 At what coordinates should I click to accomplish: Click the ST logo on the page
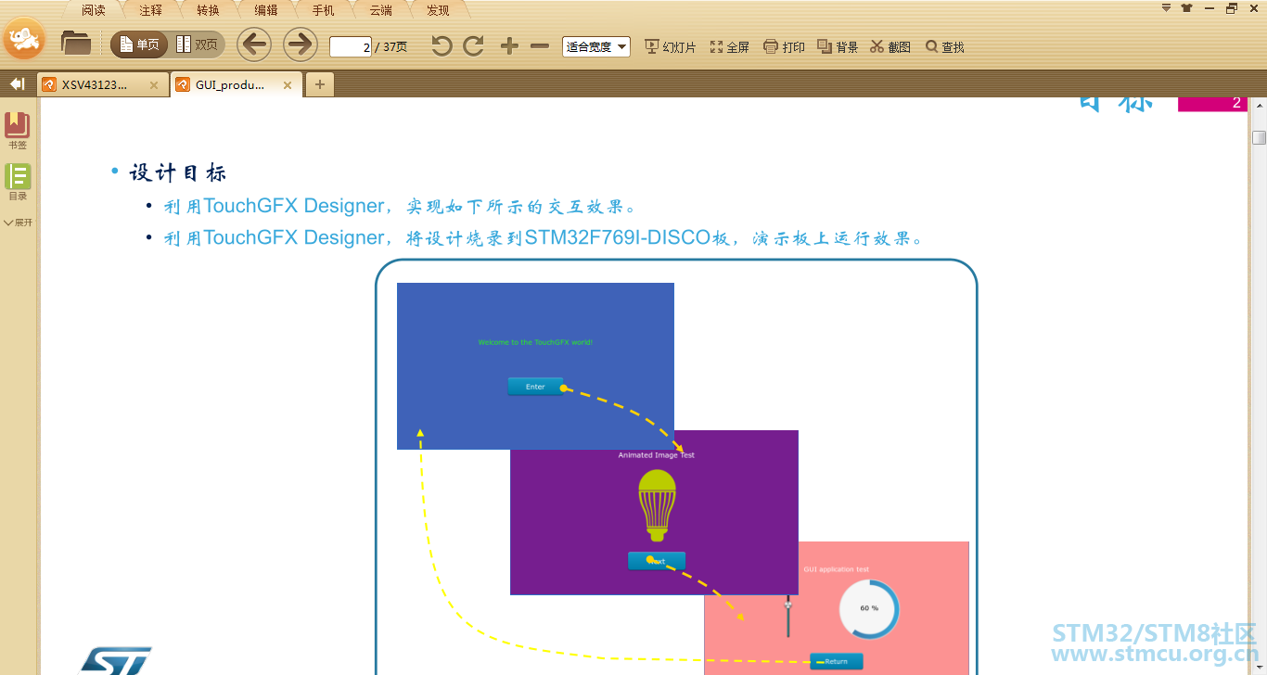[116, 661]
